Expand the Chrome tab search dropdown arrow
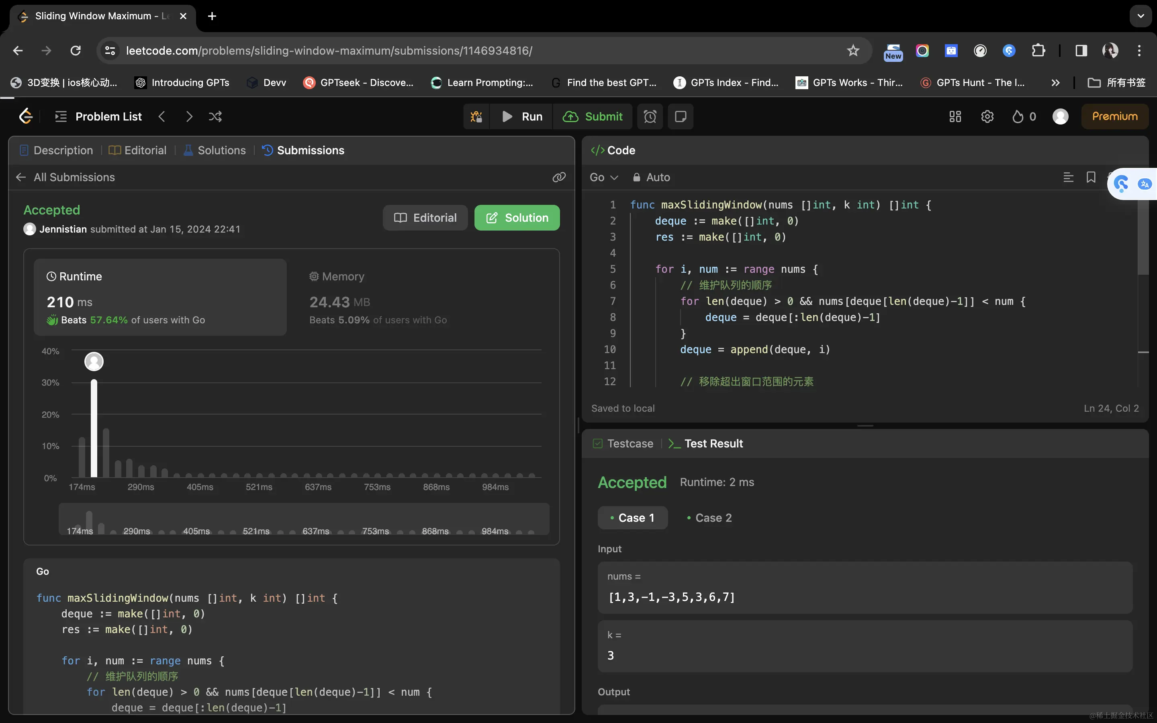This screenshot has height=723, width=1157. (1140, 16)
